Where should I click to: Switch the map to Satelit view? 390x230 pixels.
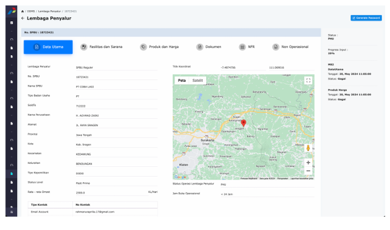pyautogui.click(x=198, y=80)
